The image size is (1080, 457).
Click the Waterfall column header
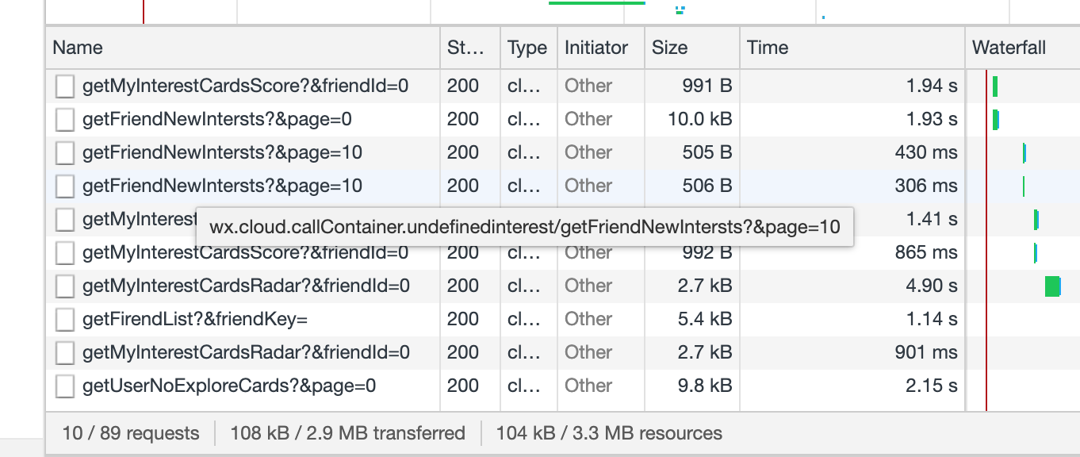click(1009, 48)
